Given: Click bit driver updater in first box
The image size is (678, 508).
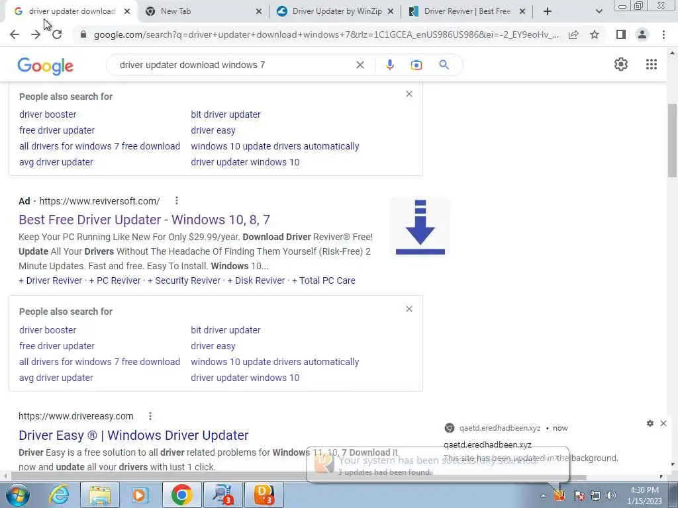Looking at the screenshot, I should [226, 114].
